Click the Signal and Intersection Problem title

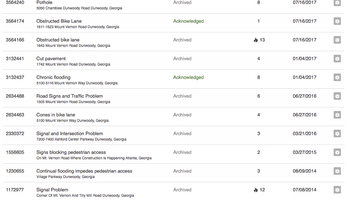click(x=70, y=134)
